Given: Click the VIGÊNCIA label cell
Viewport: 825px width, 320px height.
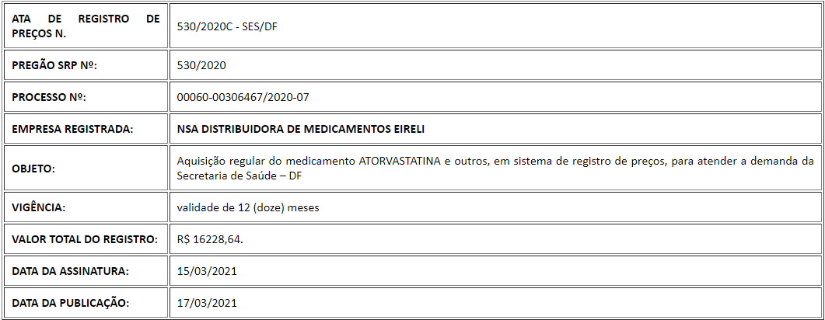Looking at the screenshot, I should [86, 207].
